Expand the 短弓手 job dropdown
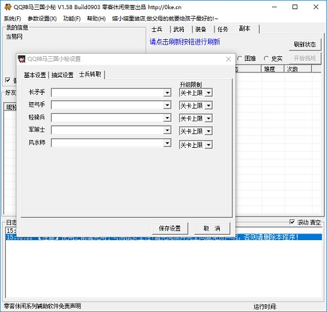327x312 pixels. point(167,105)
